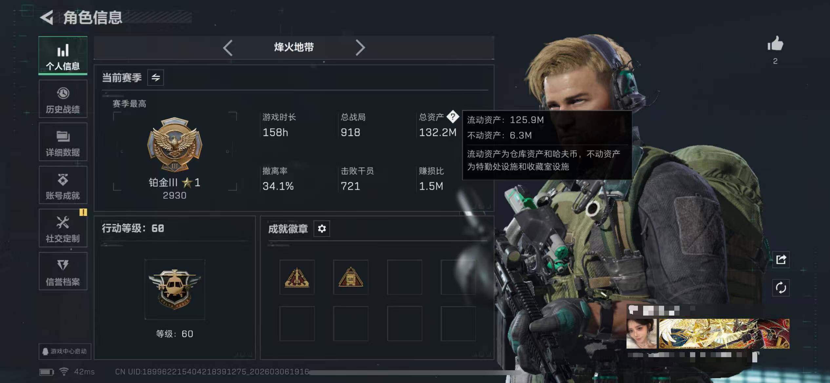Viewport: 830px width, 383px height.
Task: Select the 铂金III rank emblem
Action: pos(175,144)
